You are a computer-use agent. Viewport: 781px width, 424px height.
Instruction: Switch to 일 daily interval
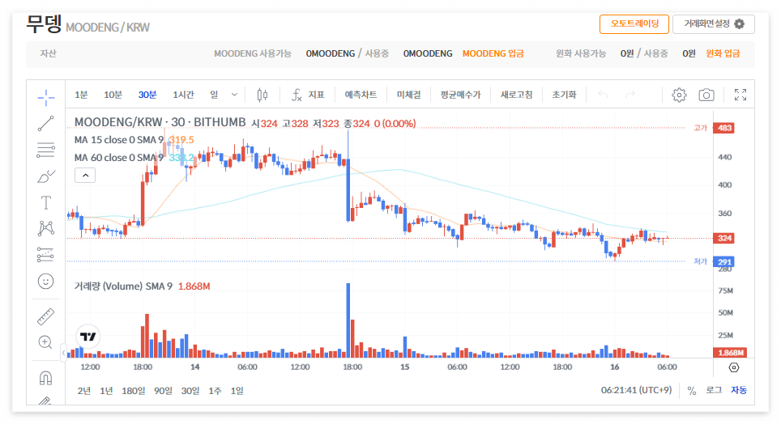click(x=214, y=95)
